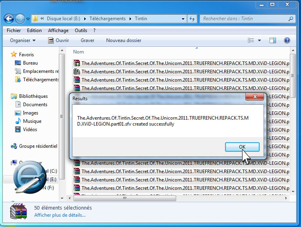Open Documents library in sidebar

click(35, 105)
